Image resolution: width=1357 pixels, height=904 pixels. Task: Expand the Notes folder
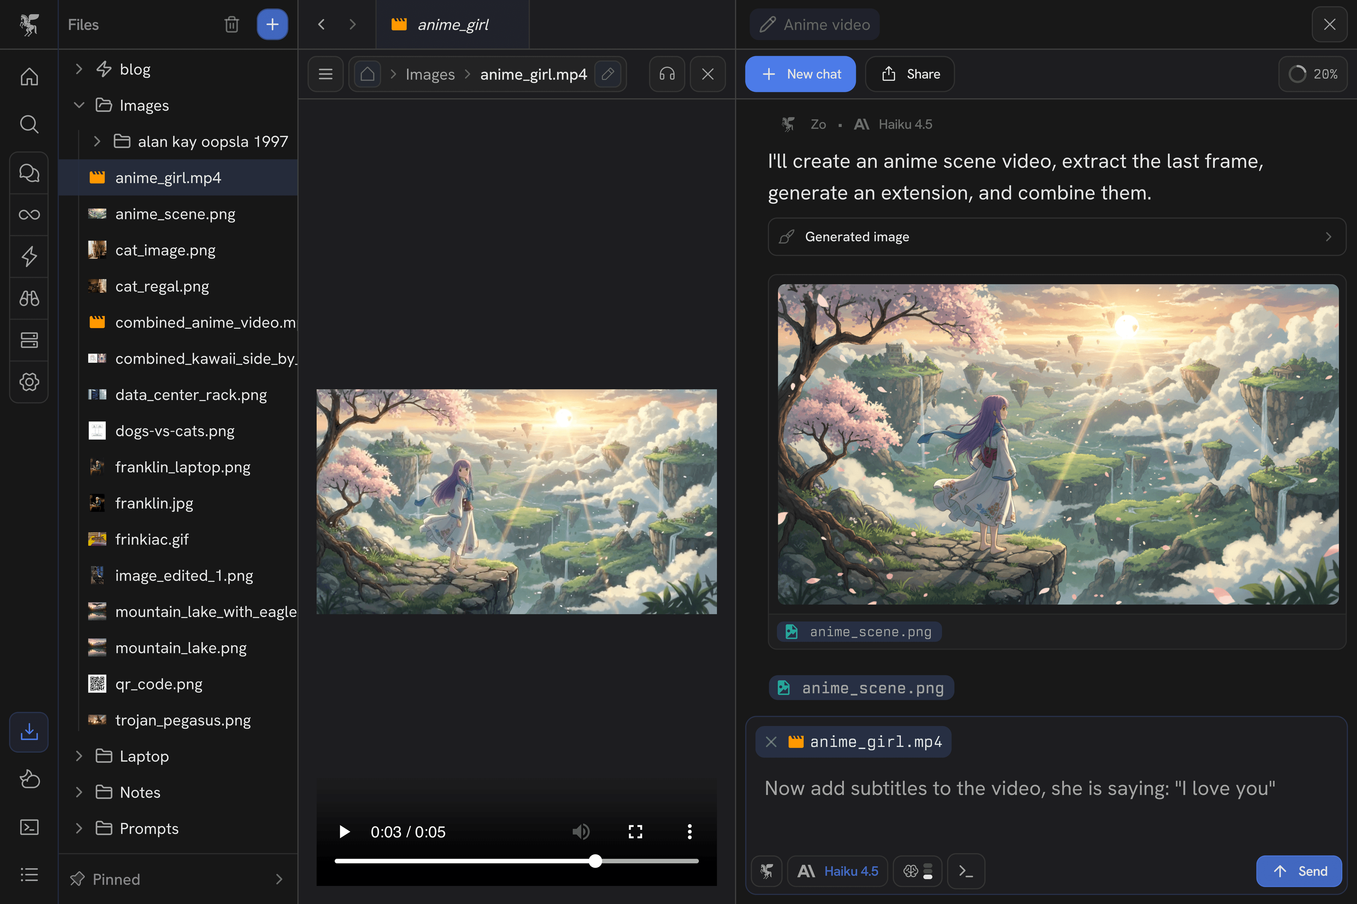point(80,792)
